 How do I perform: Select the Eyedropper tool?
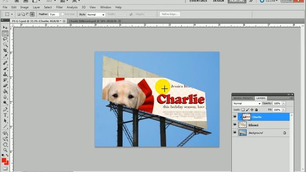pyautogui.click(x=5, y=56)
